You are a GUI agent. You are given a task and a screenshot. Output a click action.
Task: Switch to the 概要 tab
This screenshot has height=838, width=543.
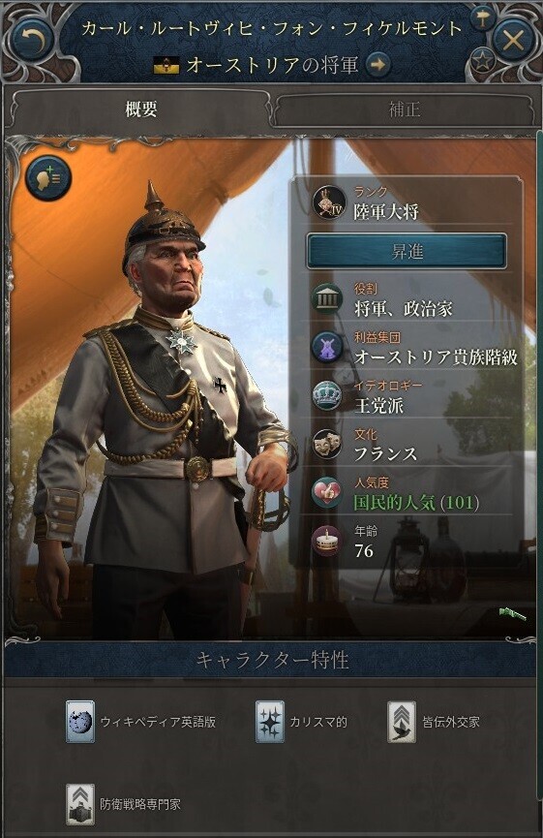[141, 109]
